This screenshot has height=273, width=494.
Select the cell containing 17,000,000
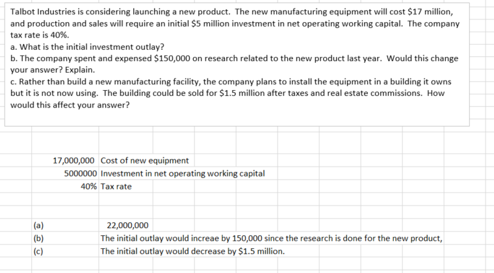click(73, 160)
